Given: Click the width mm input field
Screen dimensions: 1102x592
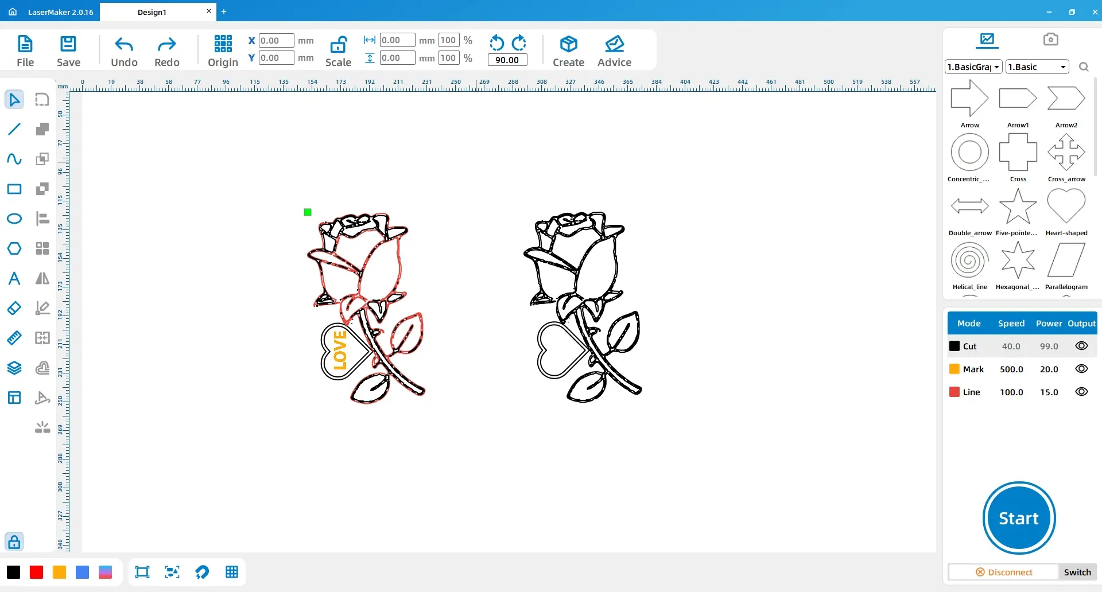Looking at the screenshot, I should point(397,40).
